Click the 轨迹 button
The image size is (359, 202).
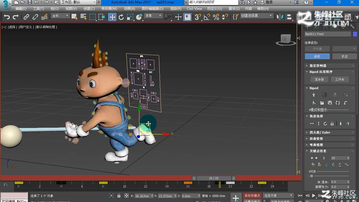click(345, 56)
